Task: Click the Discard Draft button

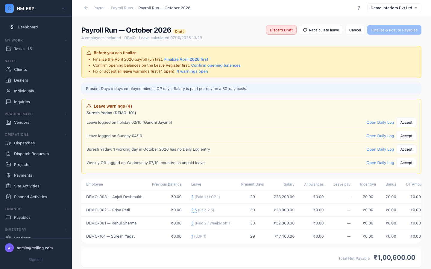Action: (x=281, y=30)
